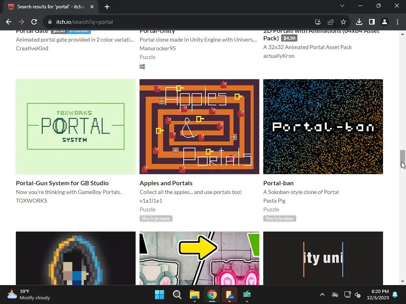406x304 pixels.
Task: Open Chrome downloads
Action: [359, 22]
